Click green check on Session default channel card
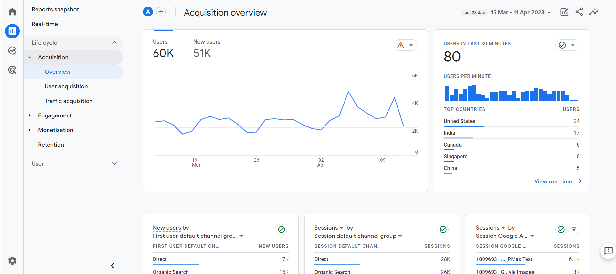This screenshot has height=274, width=616. click(443, 229)
